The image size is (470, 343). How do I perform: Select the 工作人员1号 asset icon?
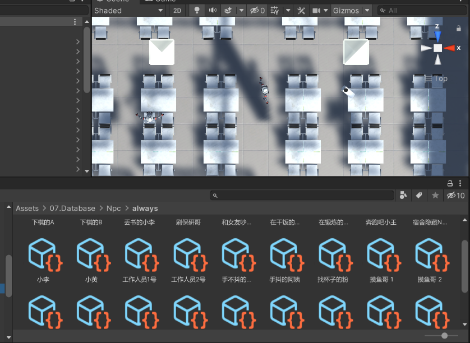(x=141, y=254)
